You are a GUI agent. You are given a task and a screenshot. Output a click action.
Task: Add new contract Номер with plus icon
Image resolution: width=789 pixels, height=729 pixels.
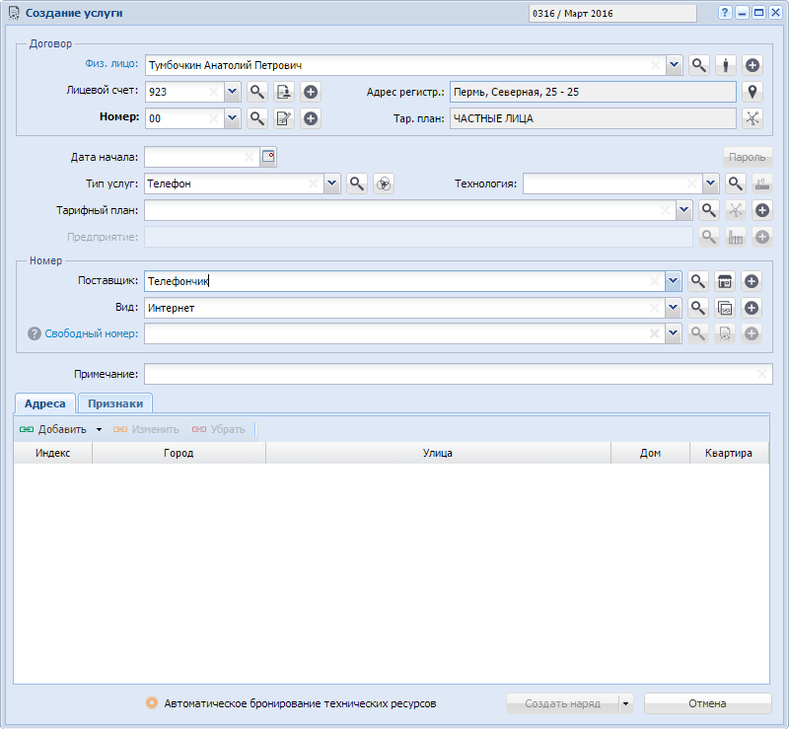311,118
